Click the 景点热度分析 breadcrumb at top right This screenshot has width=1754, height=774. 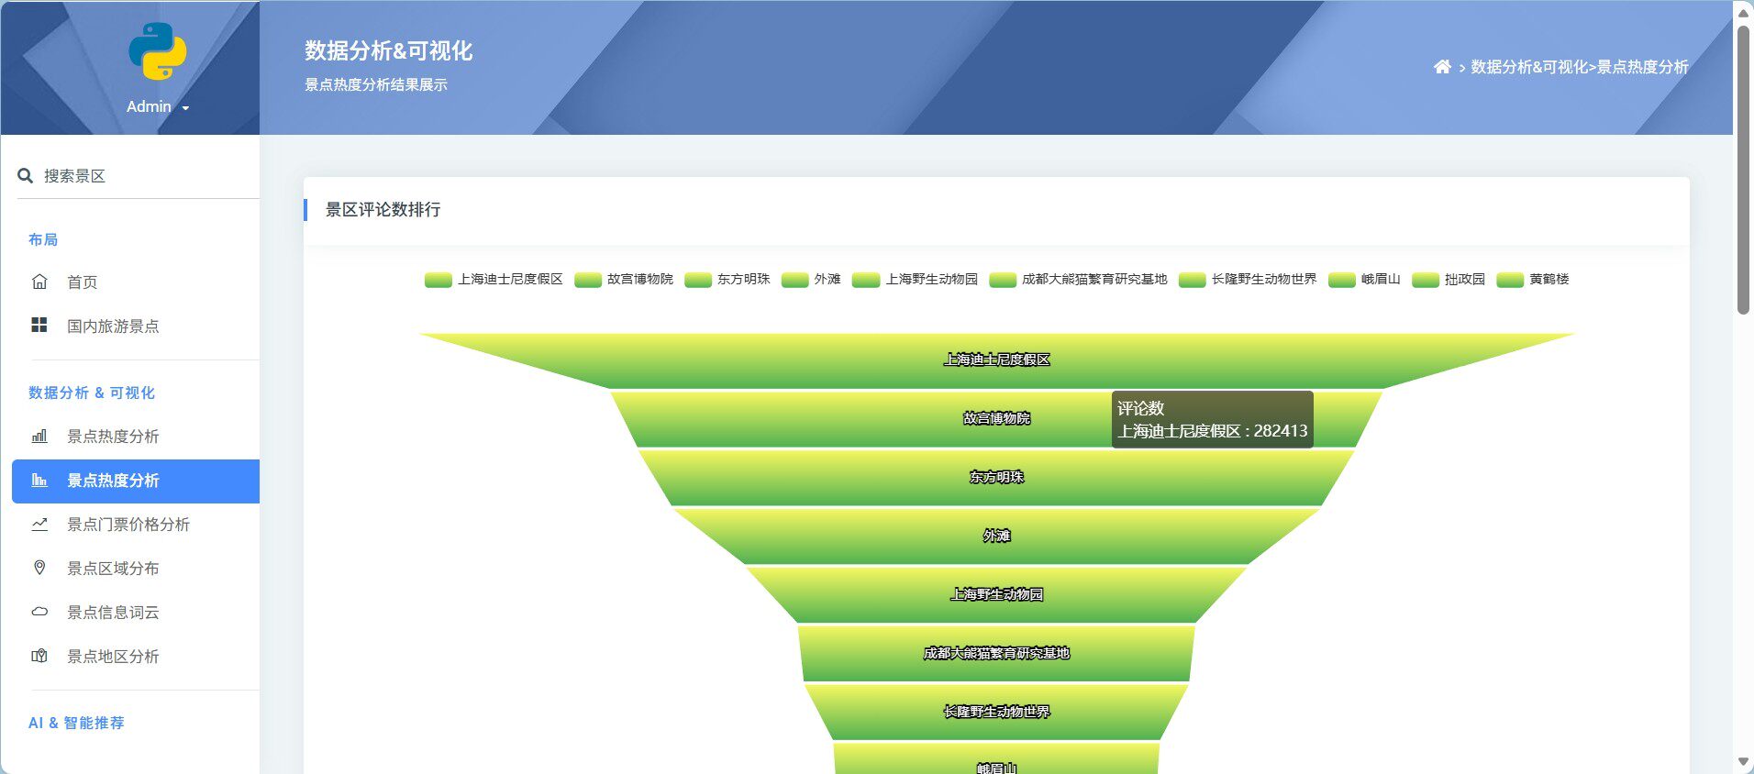coord(1643,67)
